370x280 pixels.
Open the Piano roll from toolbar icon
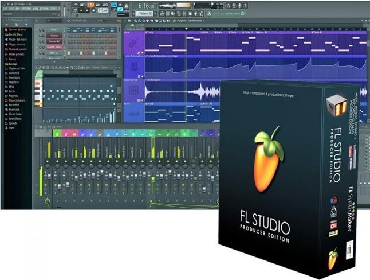click(174, 13)
